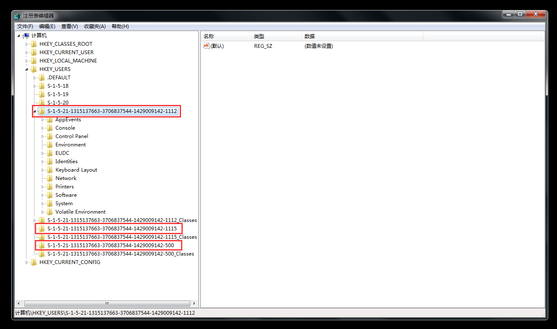Expand the AppEvents subkey
557x329 pixels.
(43, 120)
